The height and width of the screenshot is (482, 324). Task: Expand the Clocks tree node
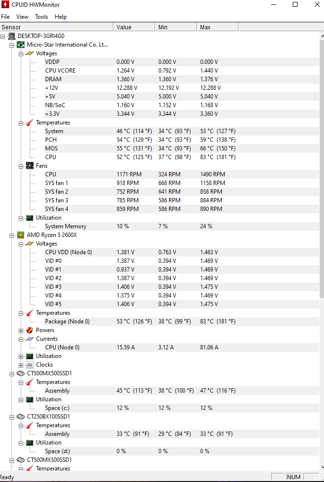21,365
